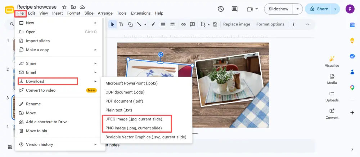
Task: Open the crop tool dropdown arrow
Action: point(209,24)
